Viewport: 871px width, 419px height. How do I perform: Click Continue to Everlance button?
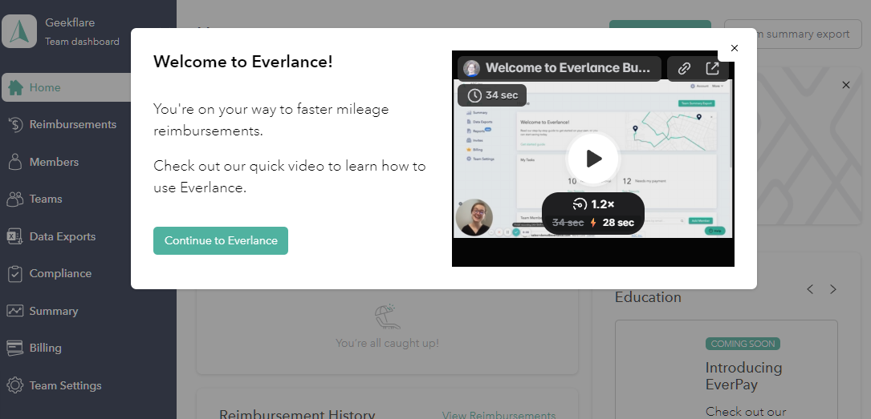coord(221,240)
